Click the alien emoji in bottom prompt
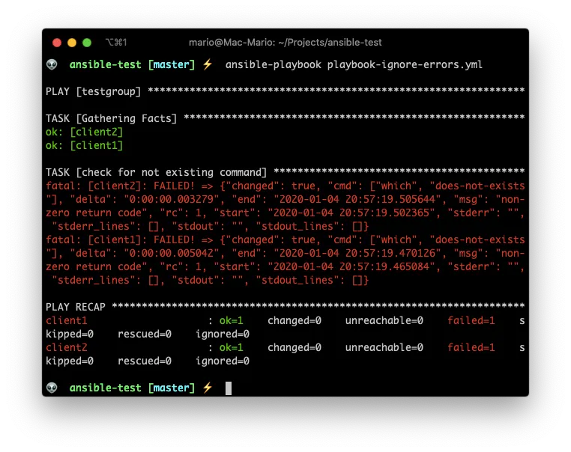 [52, 388]
